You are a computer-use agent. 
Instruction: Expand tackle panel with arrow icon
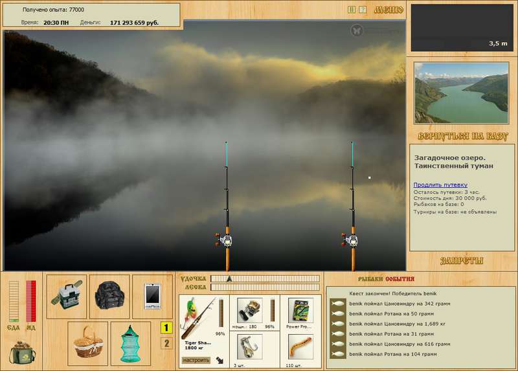coord(220,360)
